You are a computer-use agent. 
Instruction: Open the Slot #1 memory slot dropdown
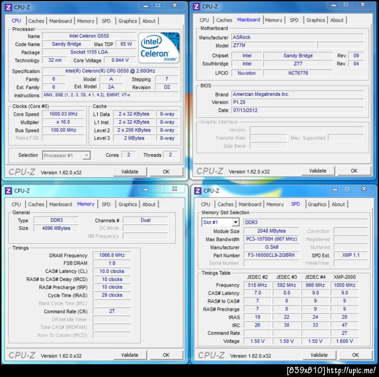click(236, 222)
